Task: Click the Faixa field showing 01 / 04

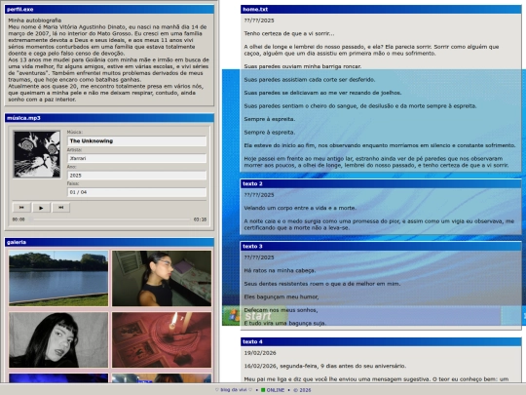Action: tap(136, 192)
